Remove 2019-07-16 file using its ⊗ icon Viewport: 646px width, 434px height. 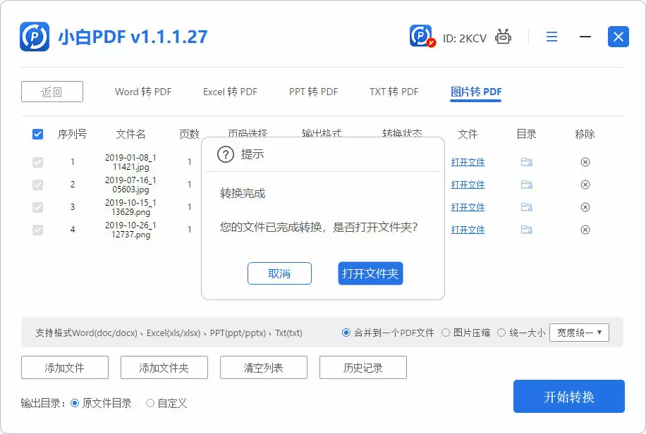(x=585, y=184)
